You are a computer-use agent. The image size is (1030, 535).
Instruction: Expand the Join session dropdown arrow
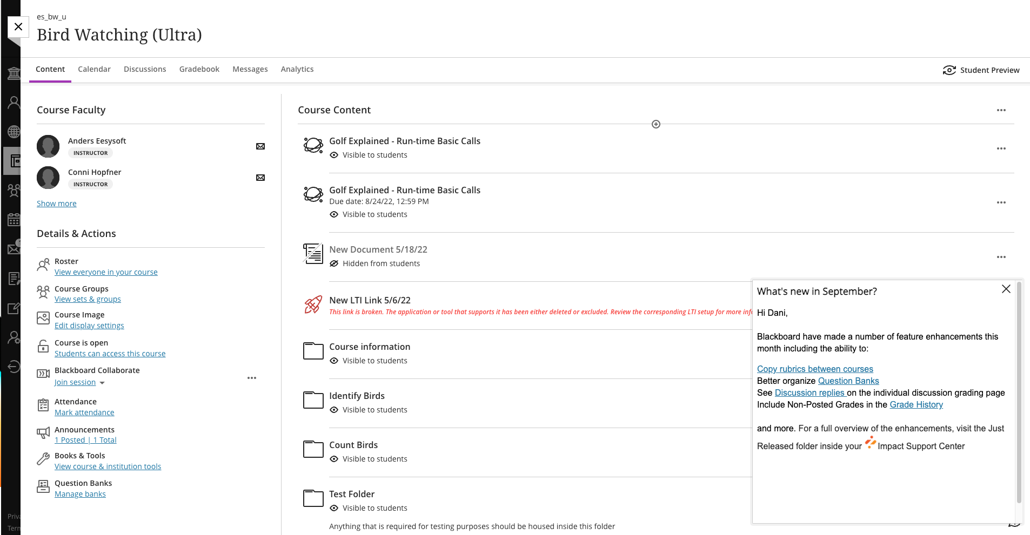click(102, 383)
